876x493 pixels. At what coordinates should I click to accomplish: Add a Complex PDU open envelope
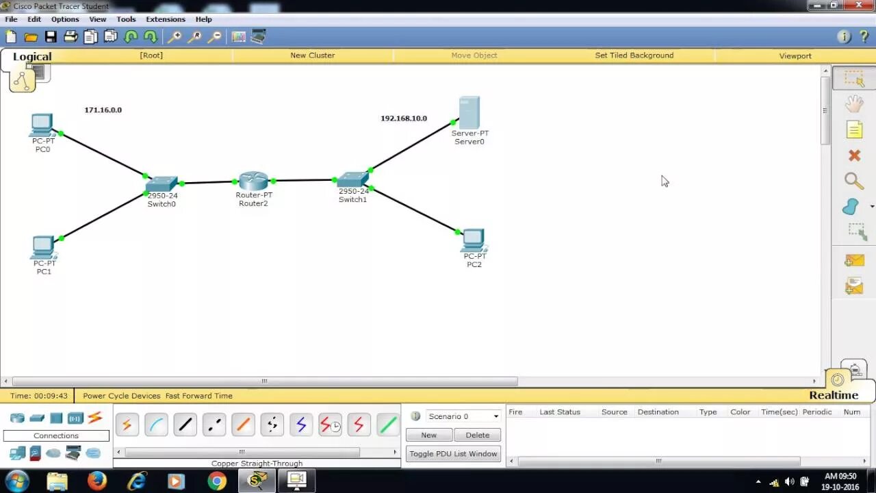point(854,286)
